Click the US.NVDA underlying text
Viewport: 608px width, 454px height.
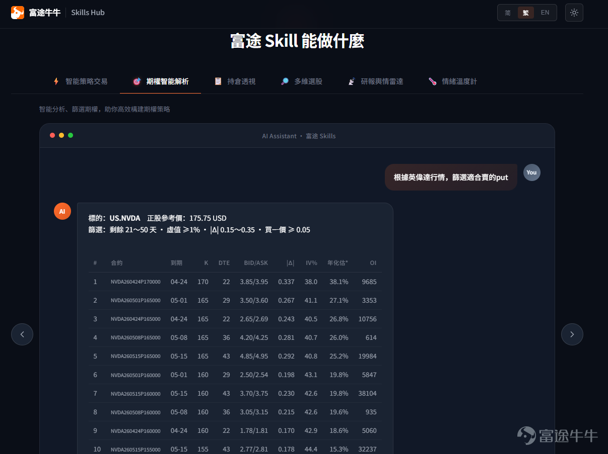tap(125, 218)
